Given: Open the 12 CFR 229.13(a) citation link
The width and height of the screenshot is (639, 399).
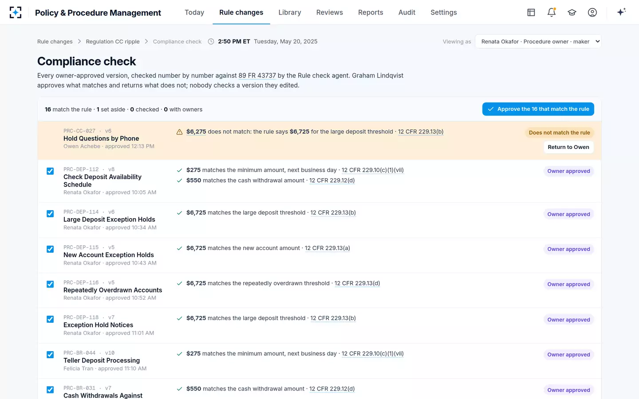Looking at the screenshot, I should 327,248.
